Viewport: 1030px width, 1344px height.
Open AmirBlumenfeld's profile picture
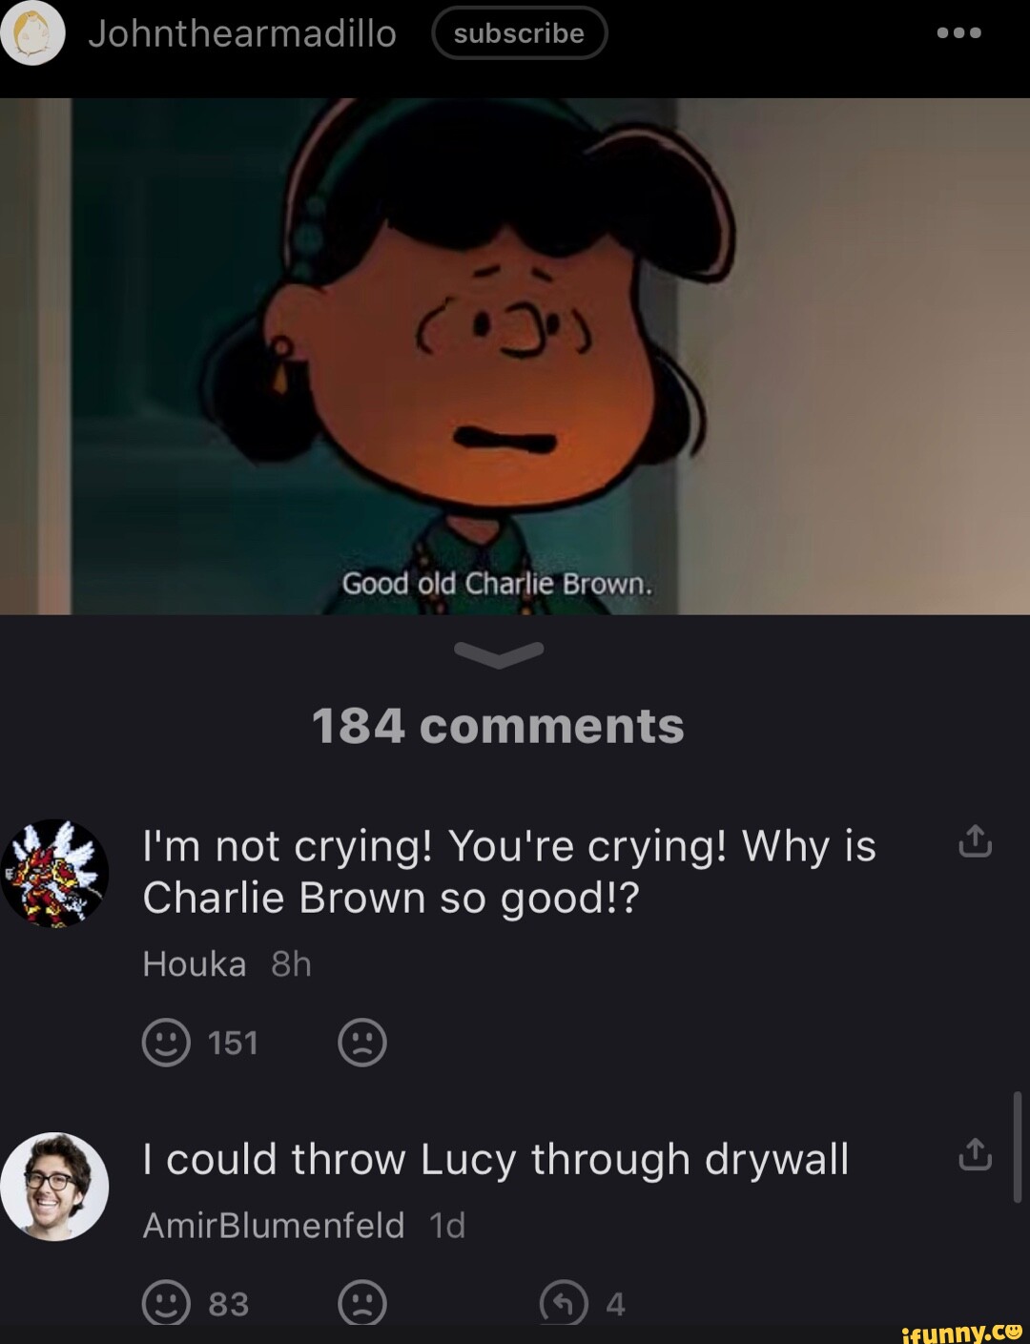coord(54,1187)
